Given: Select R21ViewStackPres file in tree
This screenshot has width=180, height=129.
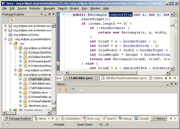Looking at the screenshot, I should point(40,66).
